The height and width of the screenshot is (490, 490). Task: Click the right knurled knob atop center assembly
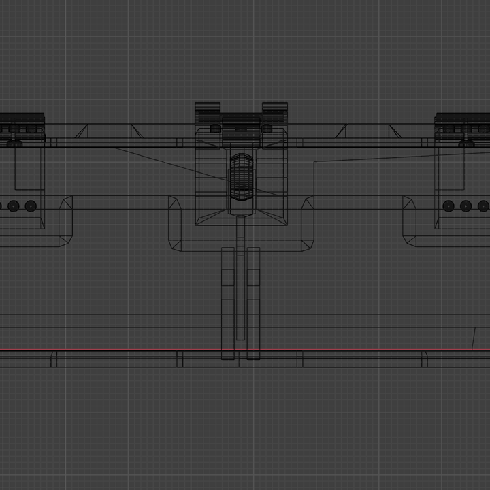[x=275, y=110]
